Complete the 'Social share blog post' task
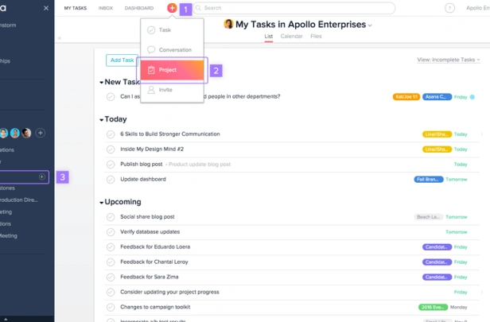 111,216
